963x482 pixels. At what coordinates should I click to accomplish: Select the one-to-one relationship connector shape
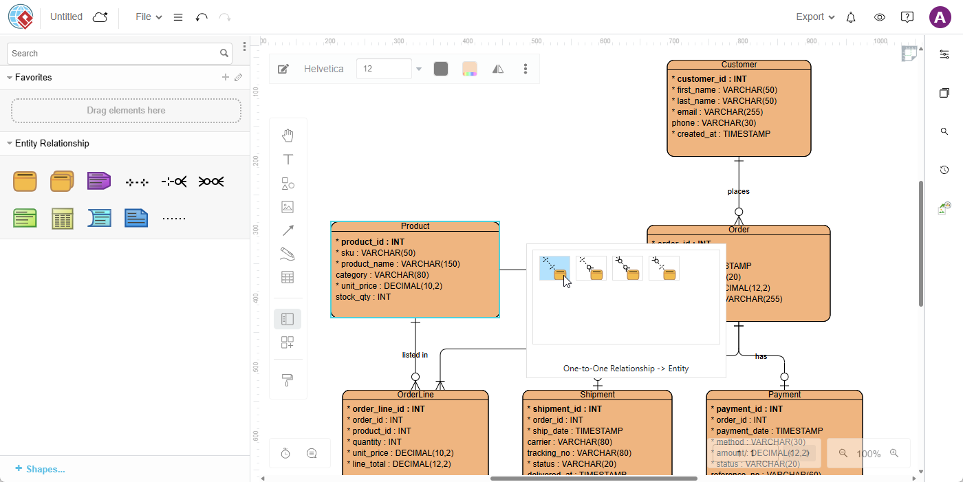(x=137, y=182)
